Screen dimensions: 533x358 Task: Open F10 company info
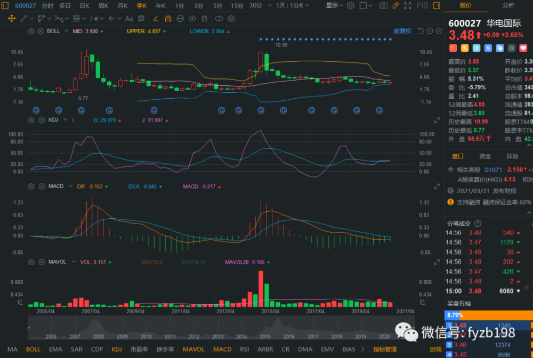pyautogui.click(x=422, y=5)
